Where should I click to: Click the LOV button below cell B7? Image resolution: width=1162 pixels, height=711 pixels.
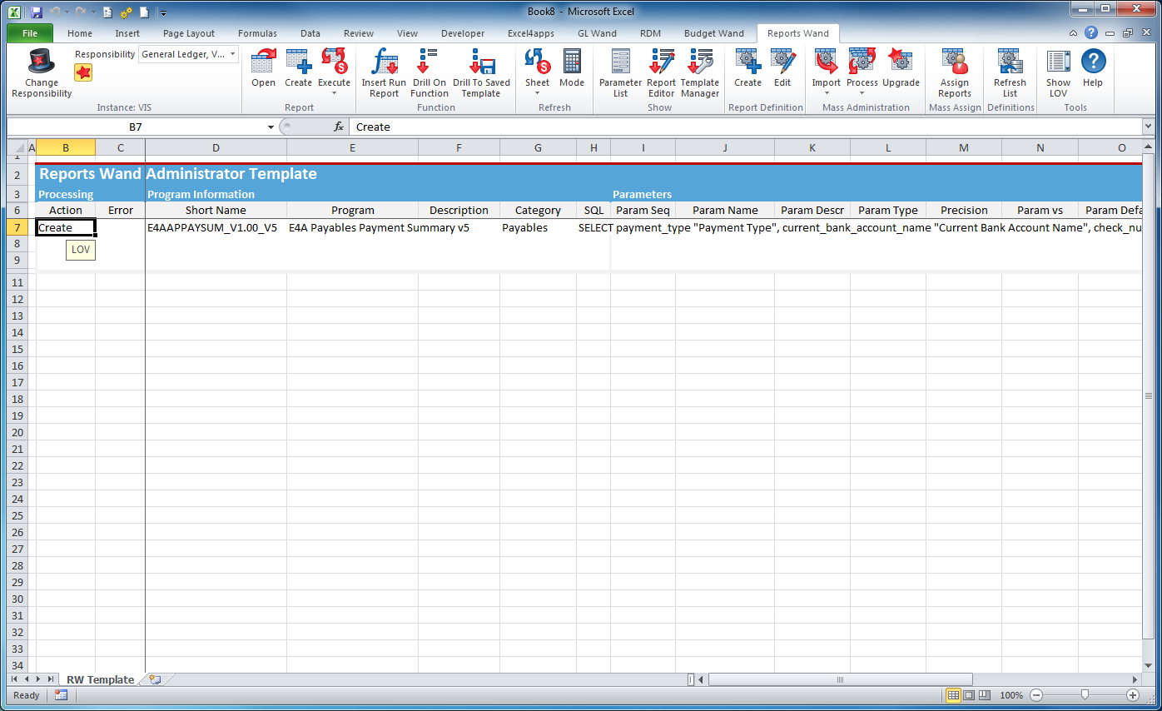tap(81, 250)
